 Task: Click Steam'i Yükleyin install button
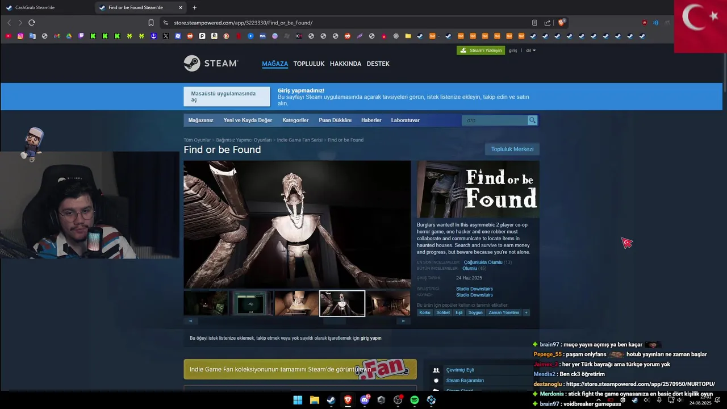tap(481, 50)
